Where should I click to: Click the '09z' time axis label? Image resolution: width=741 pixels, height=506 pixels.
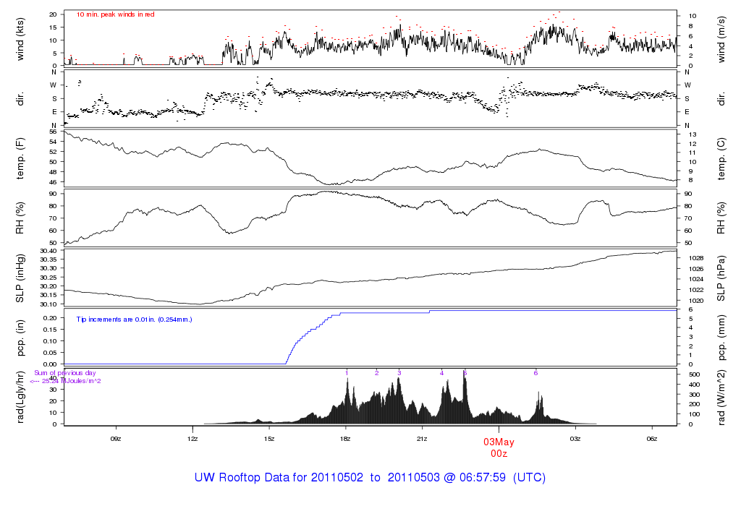pos(116,439)
